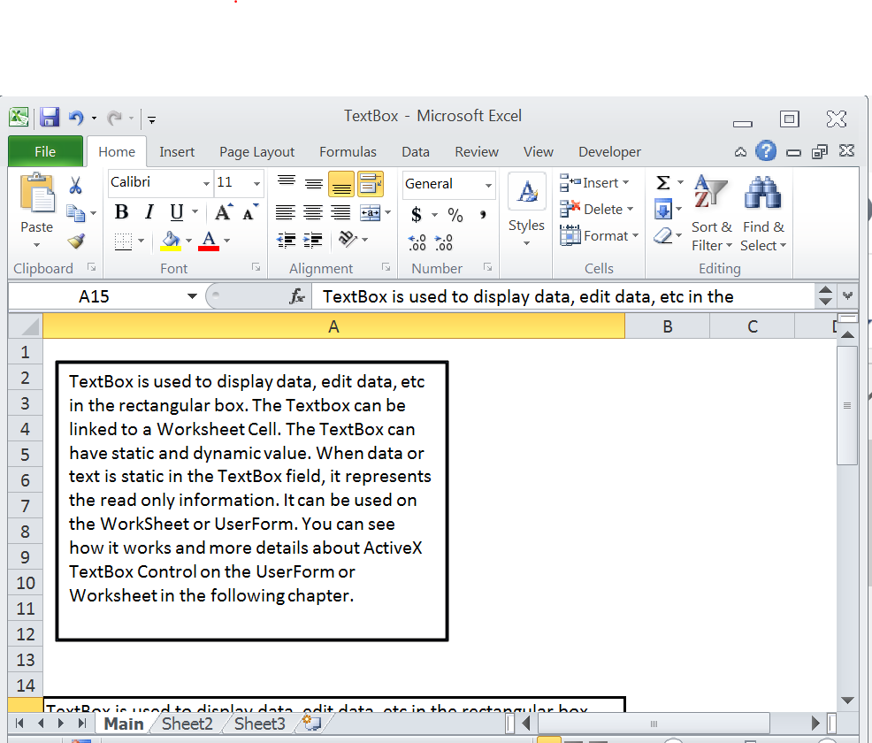Screen dimensions: 872x743
Task: Click the Styles icon
Action: 526,190
